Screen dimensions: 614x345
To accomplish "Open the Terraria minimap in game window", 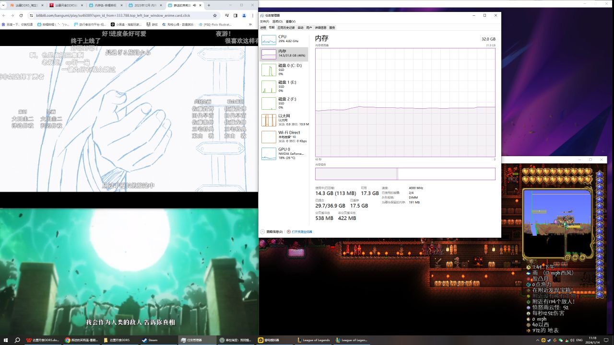I will click(557, 223).
